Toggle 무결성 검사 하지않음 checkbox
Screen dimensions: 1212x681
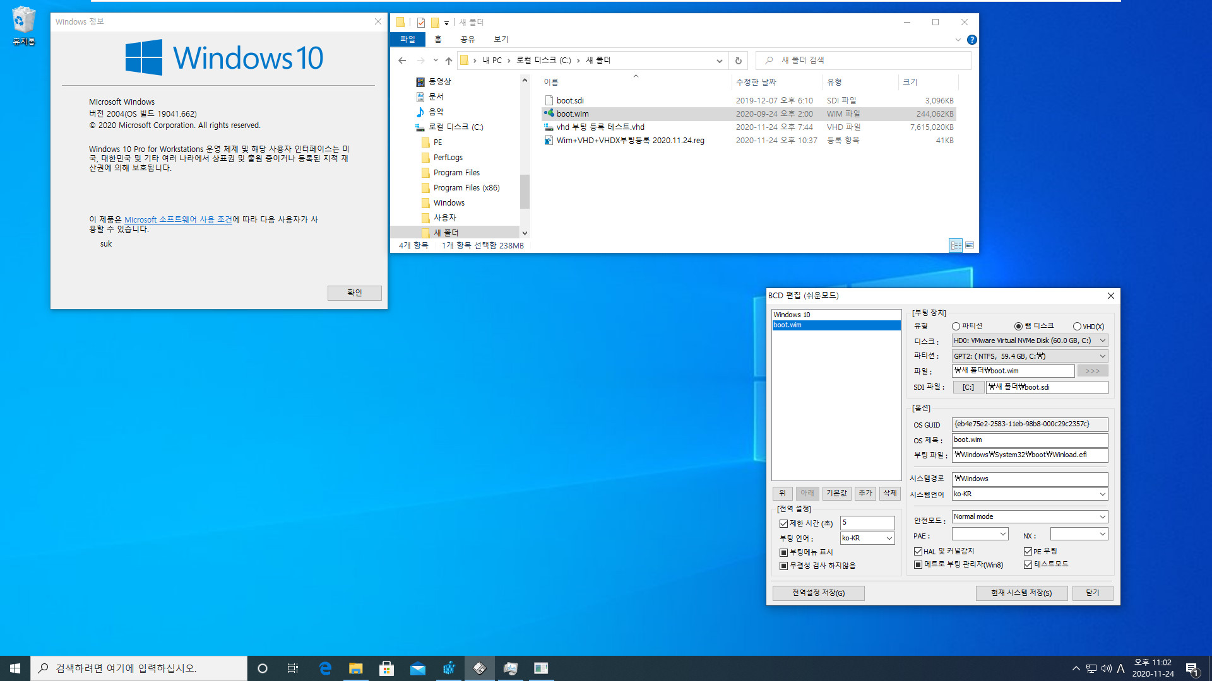tap(783, 566)
